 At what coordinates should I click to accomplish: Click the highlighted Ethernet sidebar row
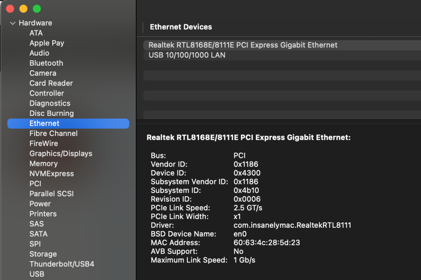[68, 123]
